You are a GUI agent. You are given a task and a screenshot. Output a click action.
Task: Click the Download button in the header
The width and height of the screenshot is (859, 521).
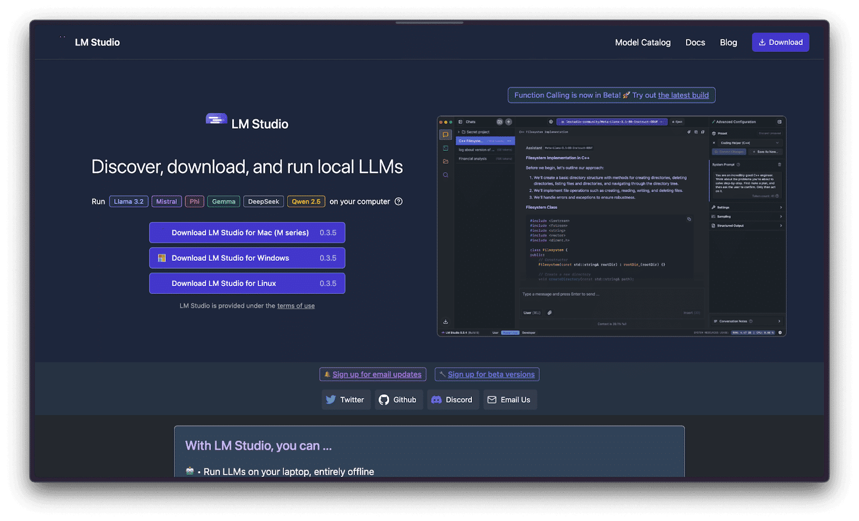point(780,42)
